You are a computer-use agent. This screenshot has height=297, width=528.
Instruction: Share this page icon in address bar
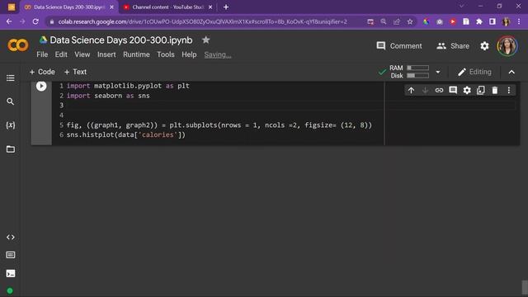point(396,21)
